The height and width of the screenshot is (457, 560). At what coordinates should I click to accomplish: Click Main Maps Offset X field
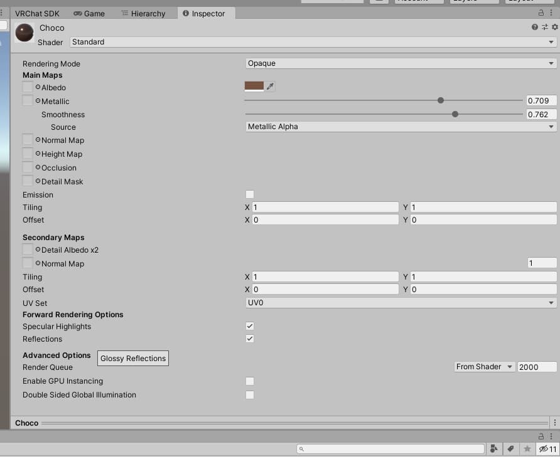pyautogui.click(x=325, y=220)
